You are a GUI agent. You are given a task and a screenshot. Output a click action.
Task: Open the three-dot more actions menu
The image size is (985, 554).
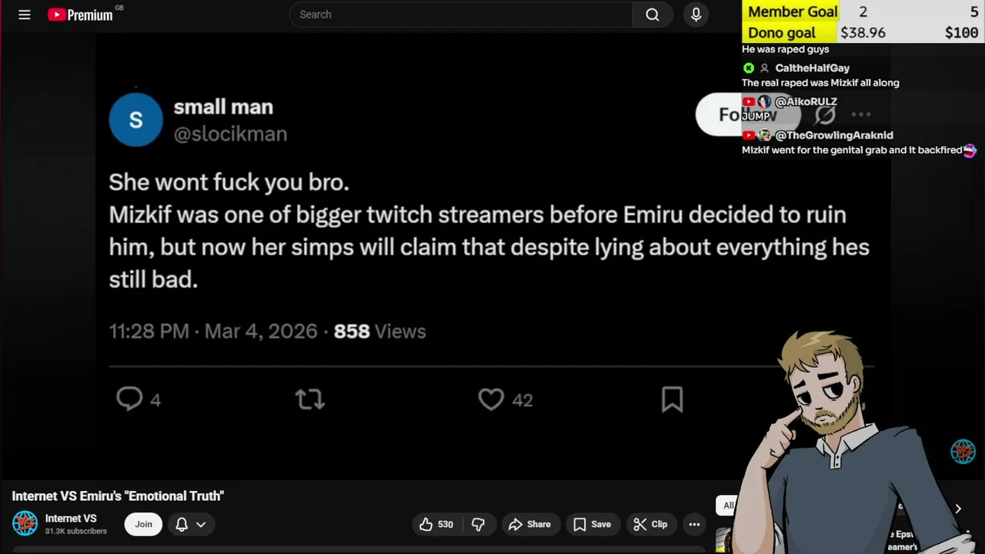pyautogui.click(x=694, y=524)
